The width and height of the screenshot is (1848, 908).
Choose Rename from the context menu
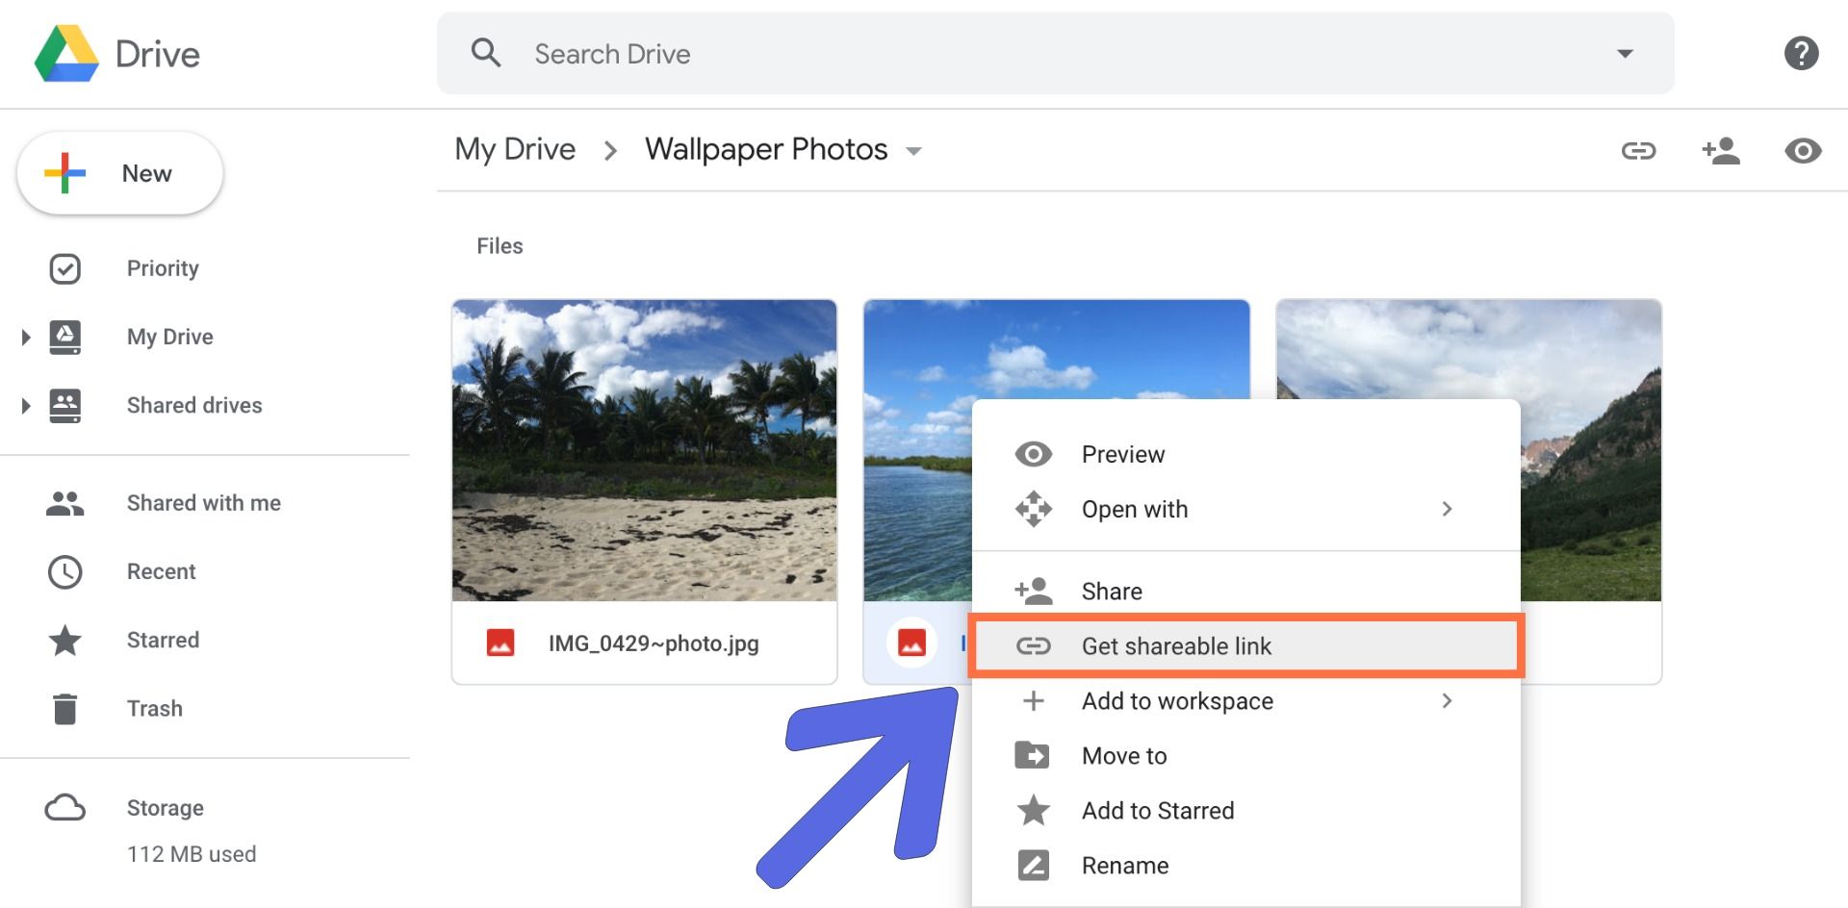pyautogui.click(x=1124, y=866)
